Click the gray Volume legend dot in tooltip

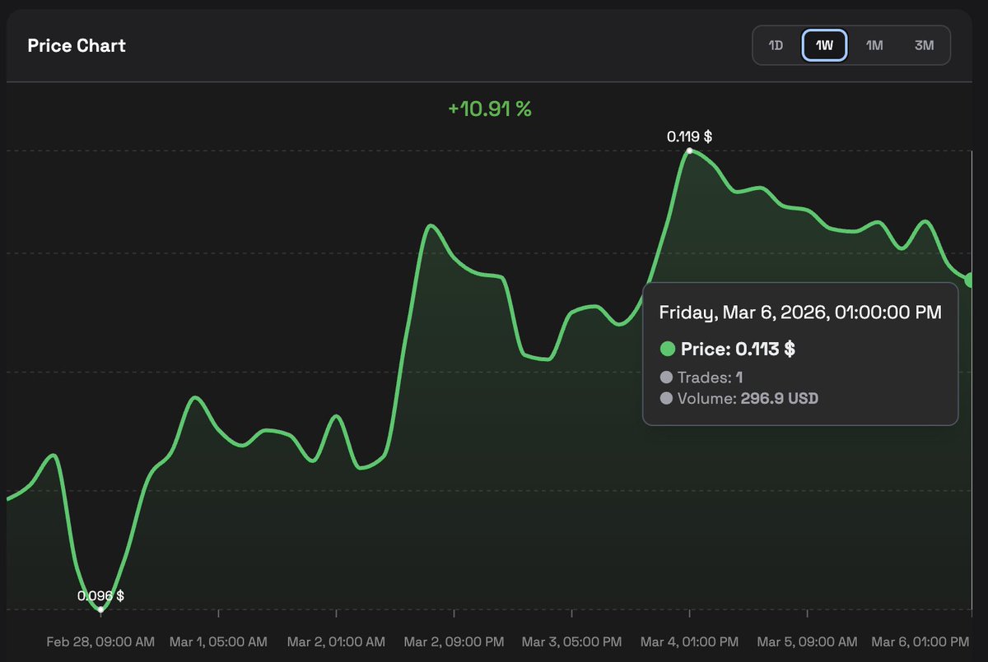coord(666,399)
